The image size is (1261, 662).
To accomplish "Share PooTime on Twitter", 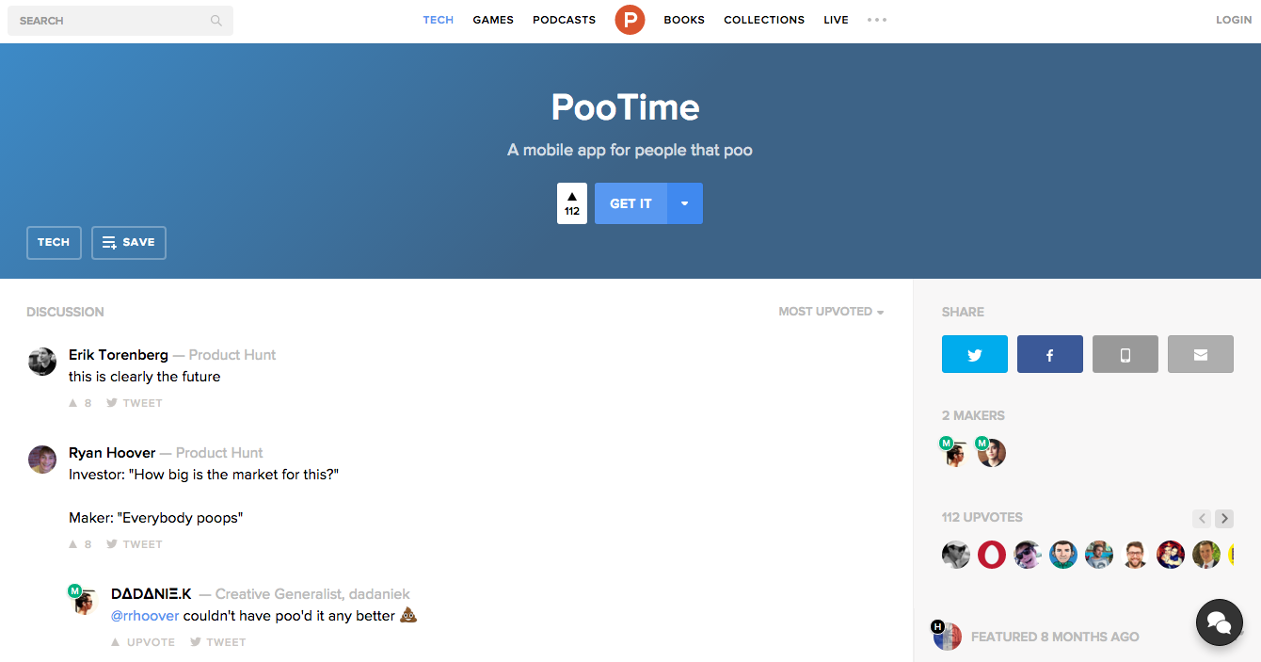I will [975, 354].
